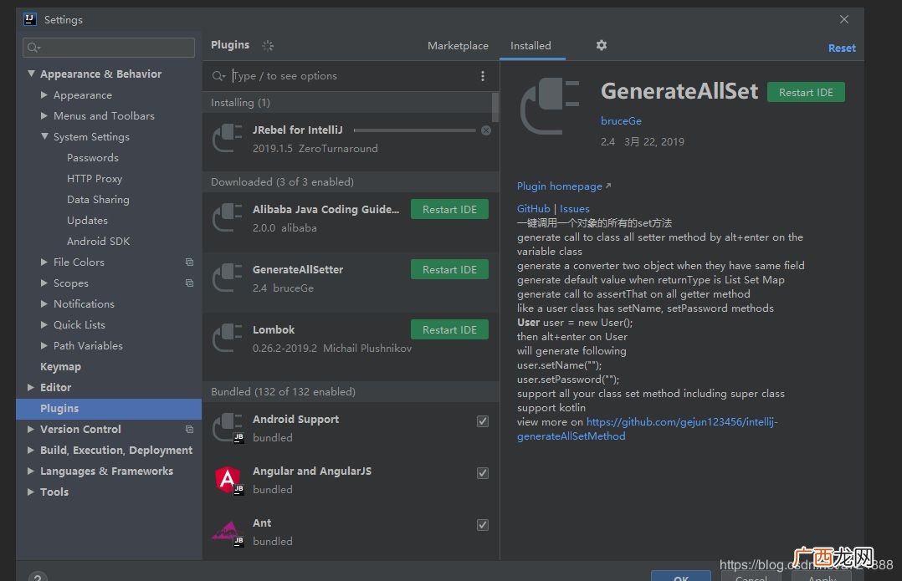Disable the Ant plugin checkbox
902x581 pixels.
[x=483, y=525]
